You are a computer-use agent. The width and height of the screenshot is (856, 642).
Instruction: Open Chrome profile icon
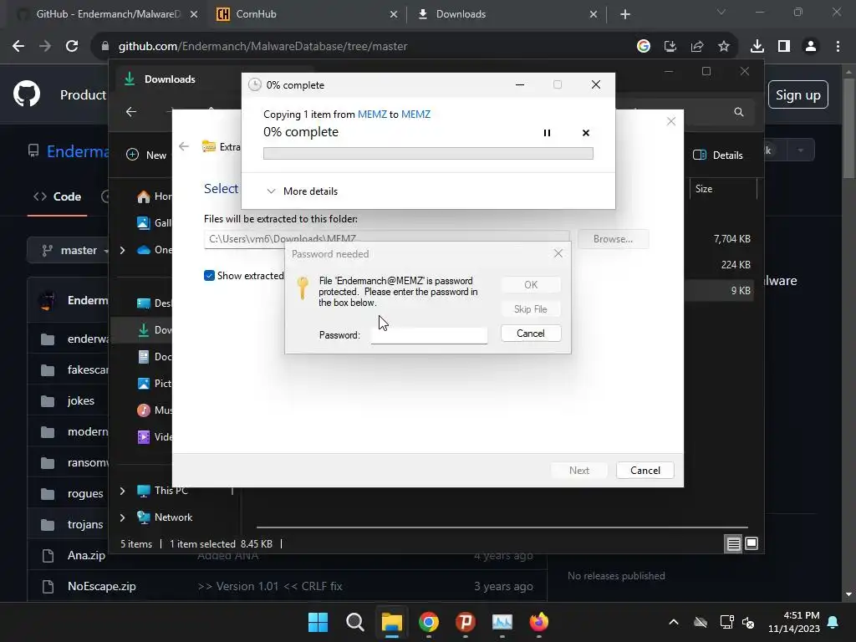(811, 47)
